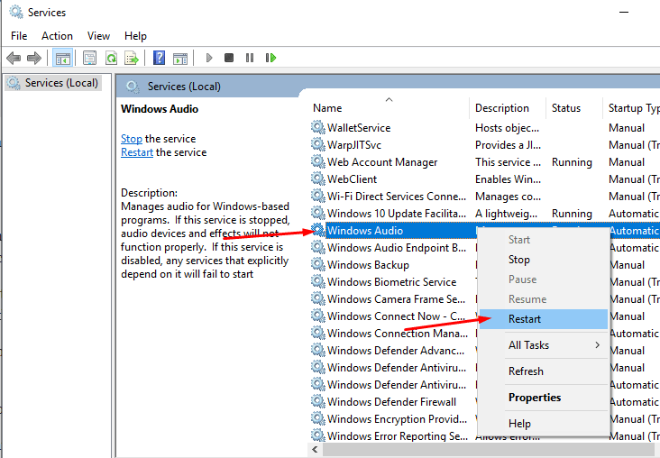Click the Restart the service link
The height and width of the screenshot is (458, 660).
point(137,152)
